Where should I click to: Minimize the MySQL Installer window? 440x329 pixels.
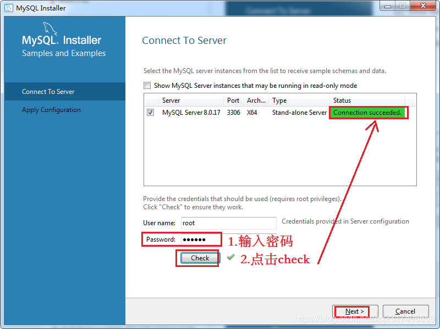point(388,6)
